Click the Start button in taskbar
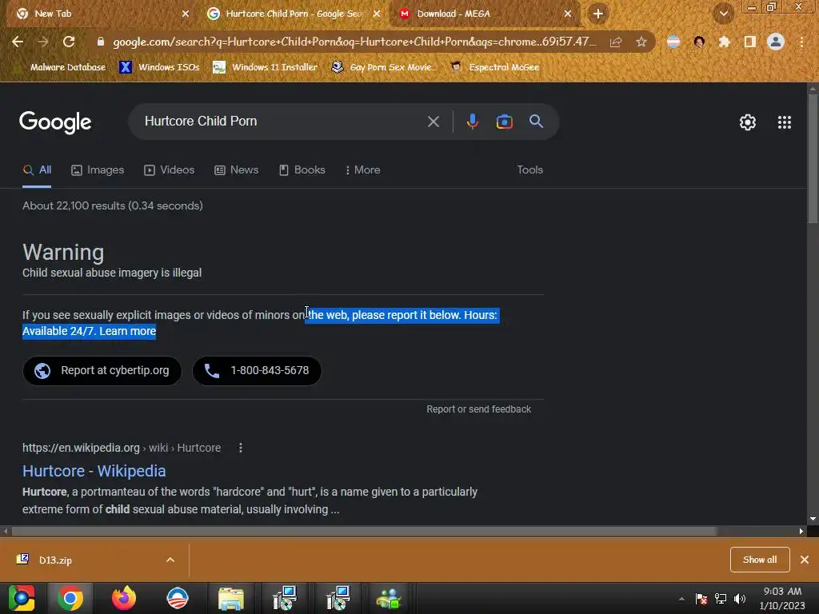The height and width of the screenshot is (614, 819). click(x=22, y=598)
